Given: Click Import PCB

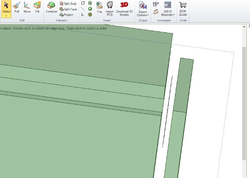Looking at the screenshot, I should [110, 9].
